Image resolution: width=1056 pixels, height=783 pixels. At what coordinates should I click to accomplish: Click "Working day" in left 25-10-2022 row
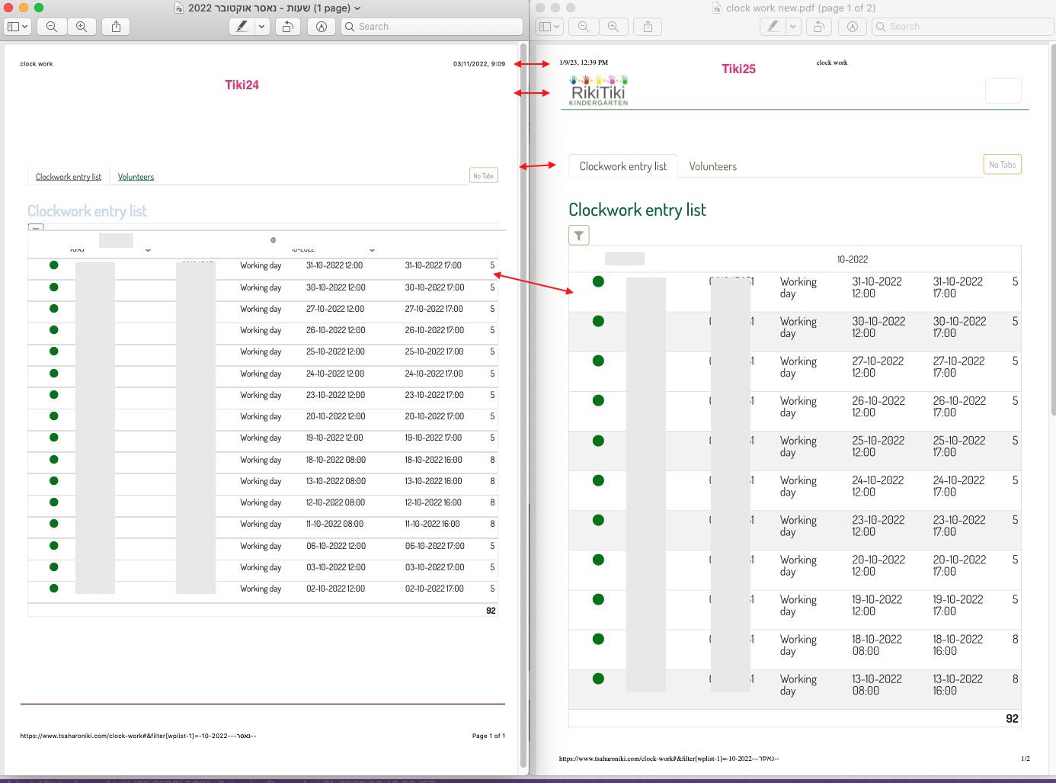click(261, 351)
